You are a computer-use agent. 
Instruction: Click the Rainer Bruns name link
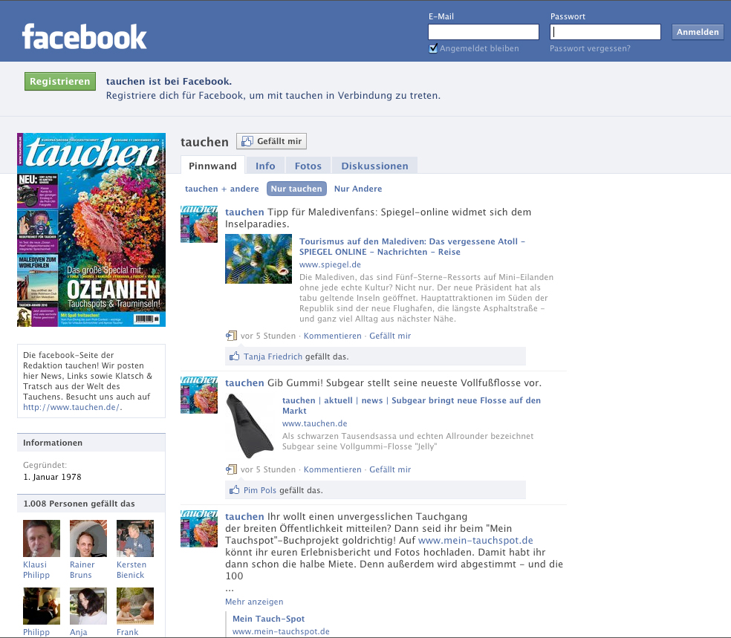pyautogui.click(x=82, y=570)
